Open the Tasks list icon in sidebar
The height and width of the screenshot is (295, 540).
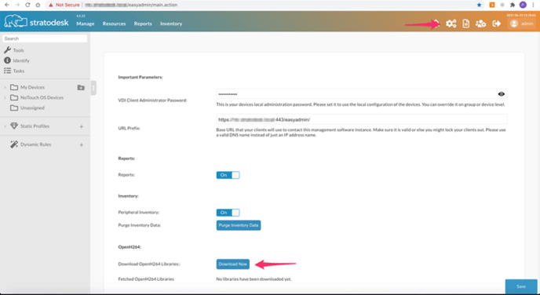click(x=7, y=71)
